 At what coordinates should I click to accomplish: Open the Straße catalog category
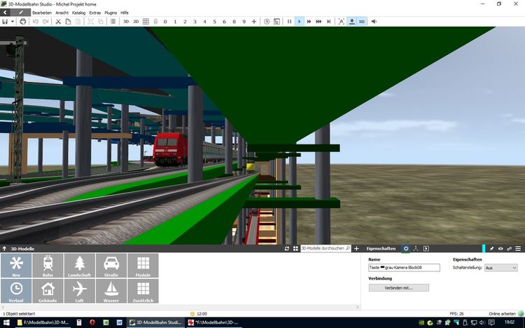point(111,266)
